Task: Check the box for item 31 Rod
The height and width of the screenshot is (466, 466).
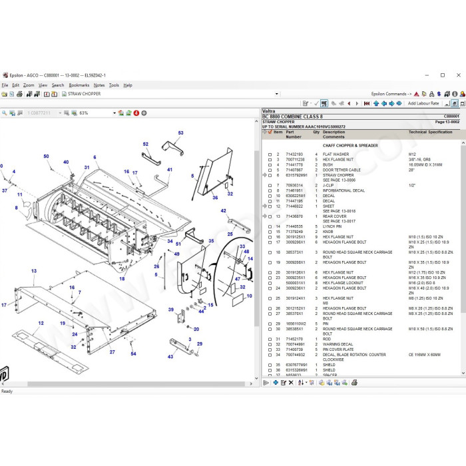Action: (x=270, y=340)
